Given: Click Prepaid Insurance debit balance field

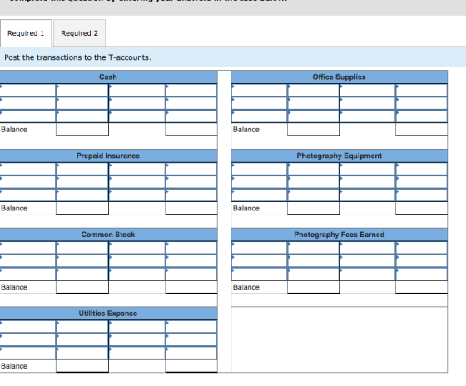Looking at the screenshot, I should pyautogui.click(x=82, y=208).
